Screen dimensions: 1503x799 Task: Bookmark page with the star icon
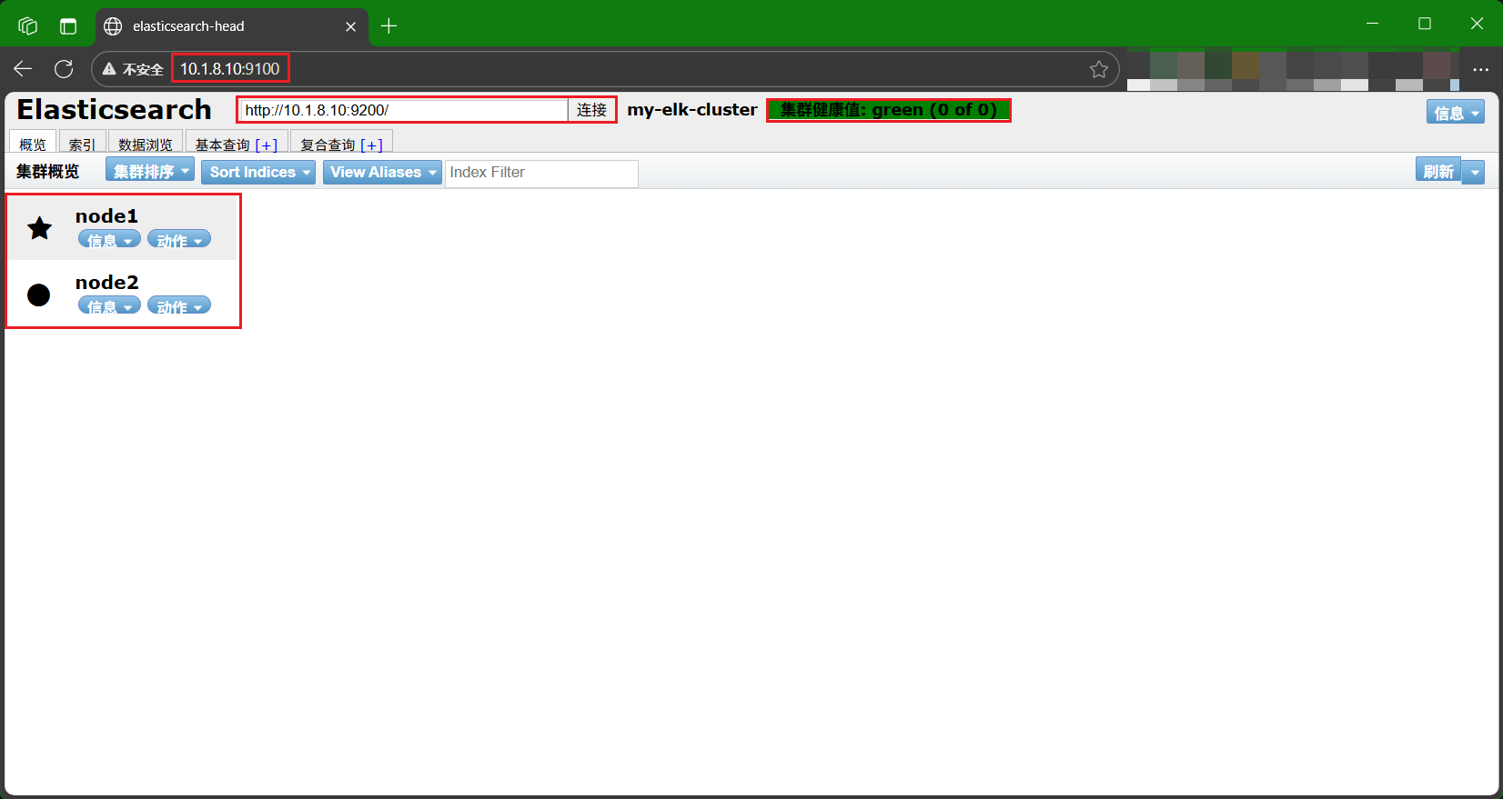coord(1099,69)
